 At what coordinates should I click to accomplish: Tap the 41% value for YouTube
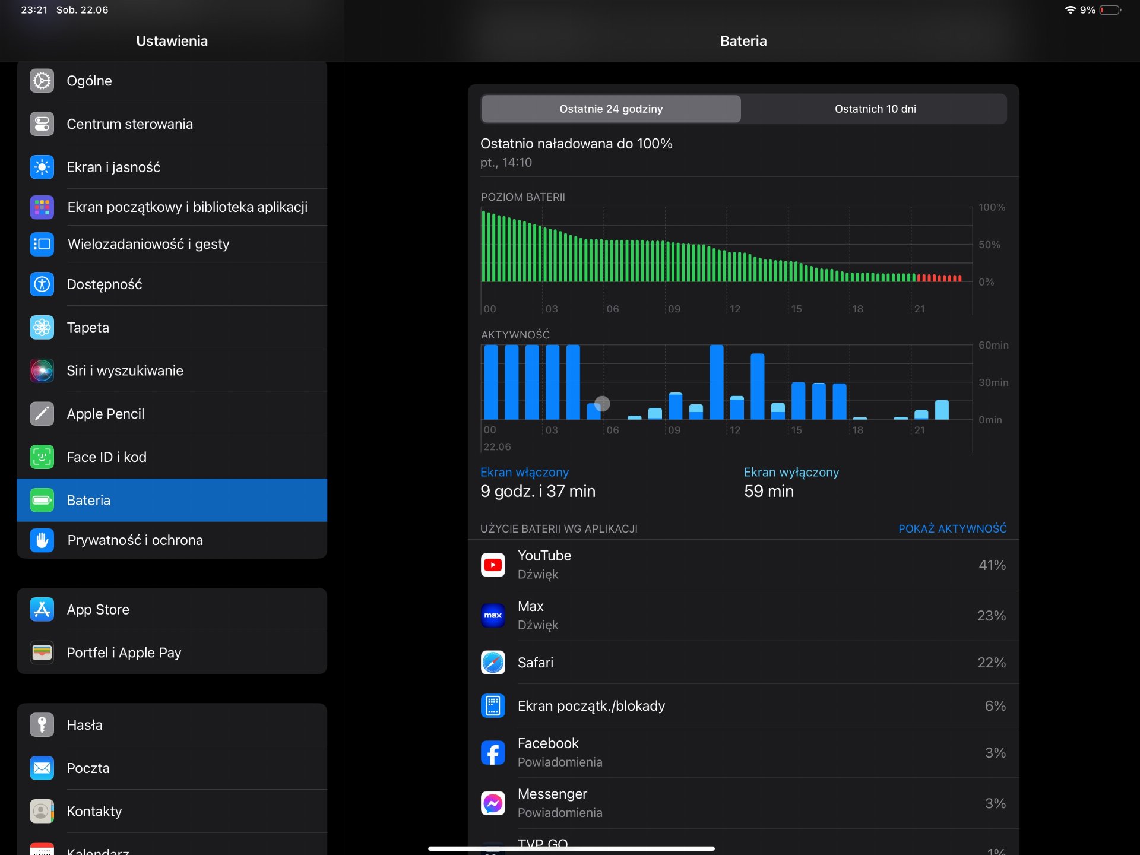[992, 565]
